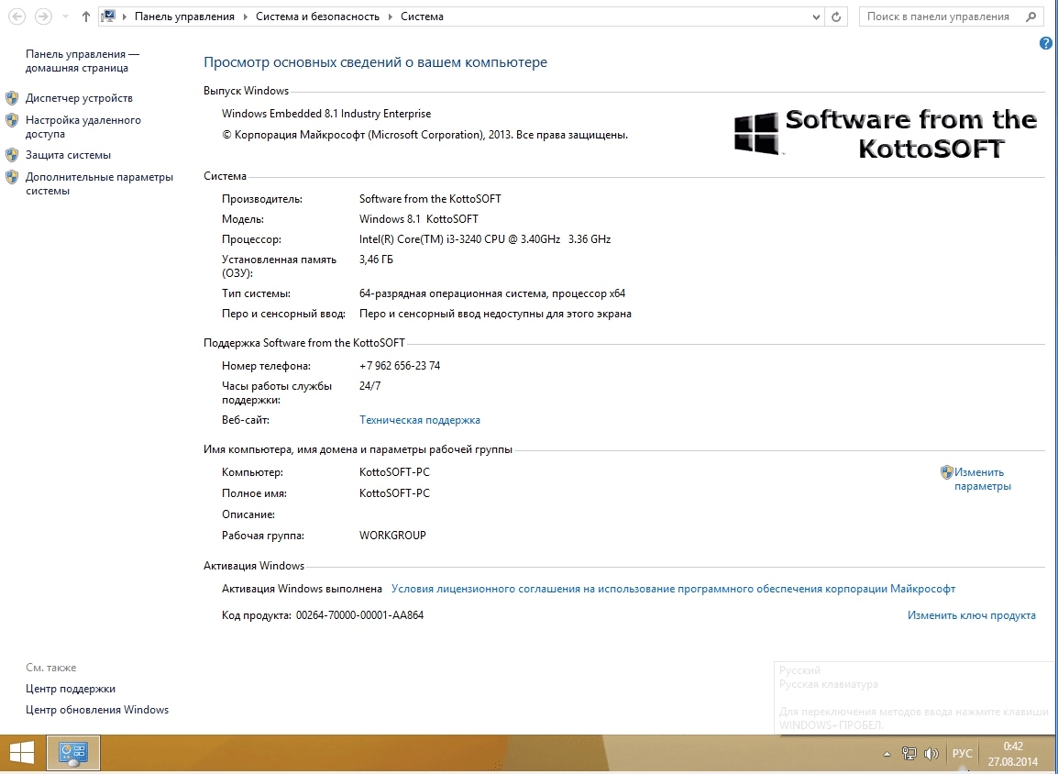Click 'Изменить параметры' link

(x=983, y=479)
